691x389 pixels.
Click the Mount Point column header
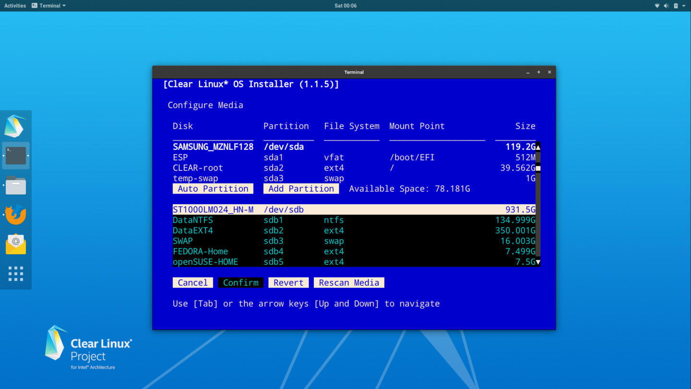(x=417, y=126)
